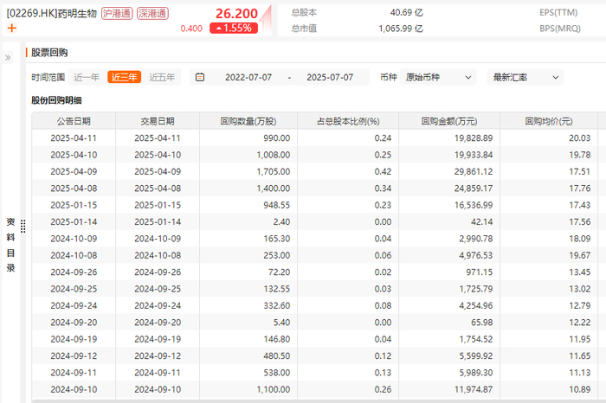Select announcement date 2025-04-11 cell

pyautogui.click(x=74, y=138)
